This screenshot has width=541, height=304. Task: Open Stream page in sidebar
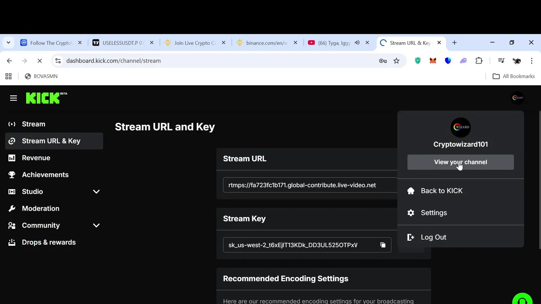54,124
